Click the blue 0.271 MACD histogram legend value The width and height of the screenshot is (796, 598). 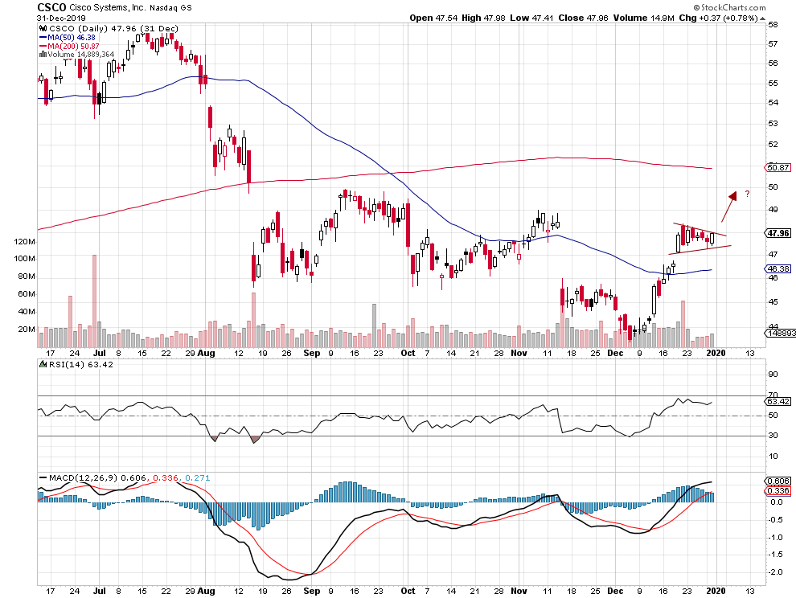(x=198, y=477)
